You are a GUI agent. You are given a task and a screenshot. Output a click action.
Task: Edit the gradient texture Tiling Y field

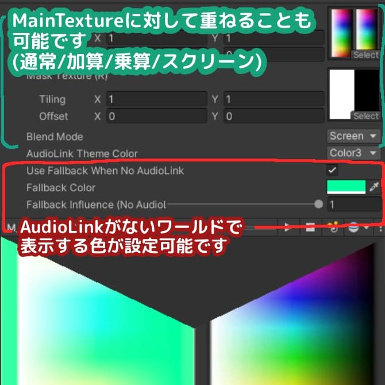pos(274,38)
